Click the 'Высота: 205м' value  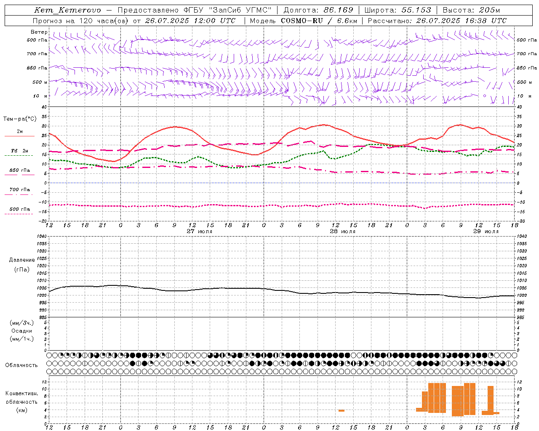471,10
